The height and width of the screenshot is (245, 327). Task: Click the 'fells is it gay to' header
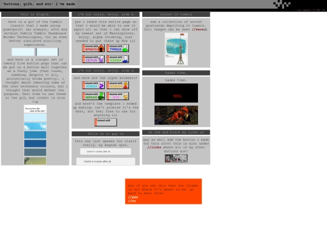(x=105, y=134)
